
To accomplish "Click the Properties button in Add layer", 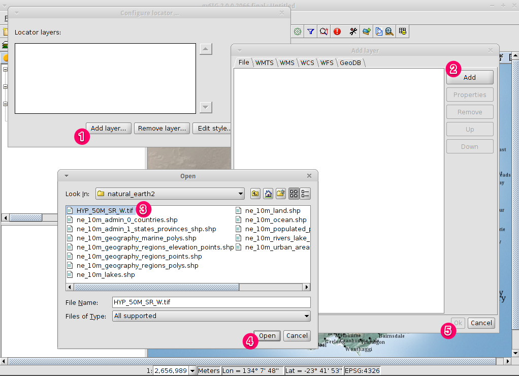I will pyautogui.click(x=469, y=95).
